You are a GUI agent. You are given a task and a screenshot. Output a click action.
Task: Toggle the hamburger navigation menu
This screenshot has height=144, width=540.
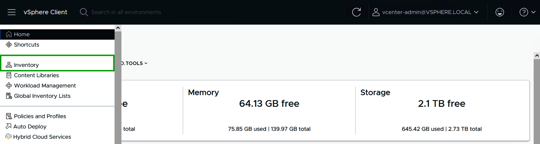point(12,12)
